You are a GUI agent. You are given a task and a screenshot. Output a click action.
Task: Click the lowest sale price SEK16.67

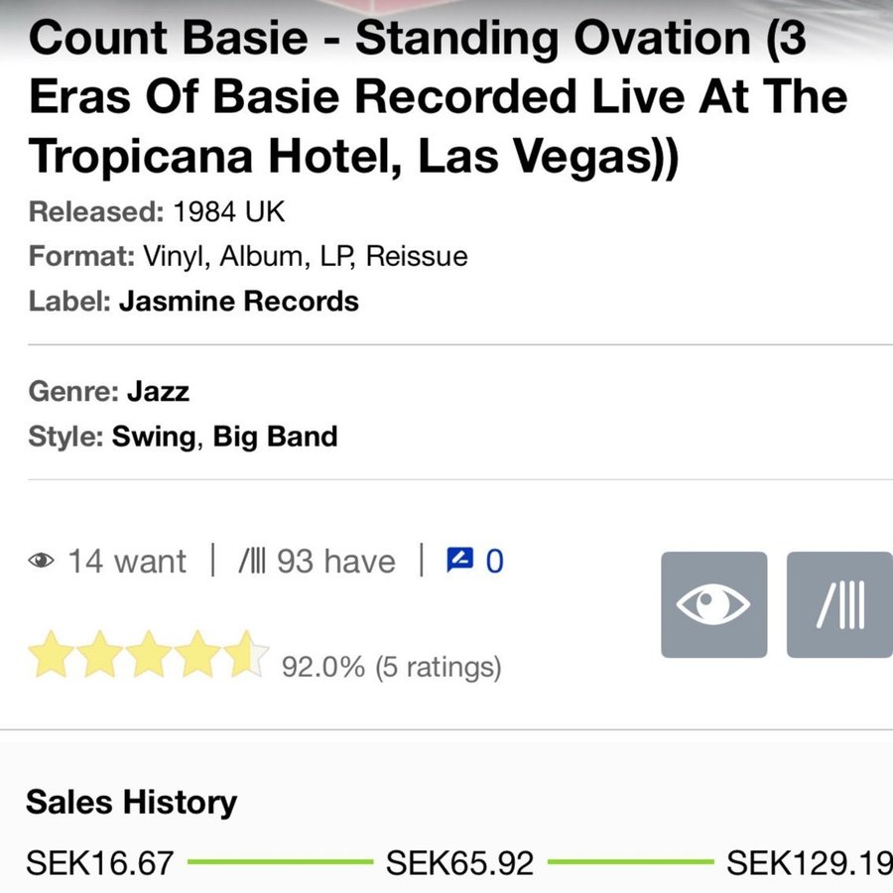(99, 863)
